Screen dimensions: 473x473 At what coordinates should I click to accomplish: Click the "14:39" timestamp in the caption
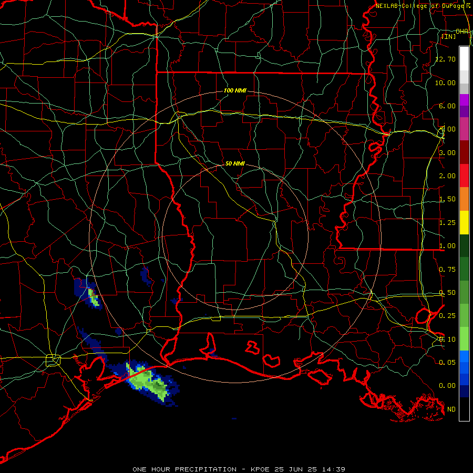coord(334,469)
